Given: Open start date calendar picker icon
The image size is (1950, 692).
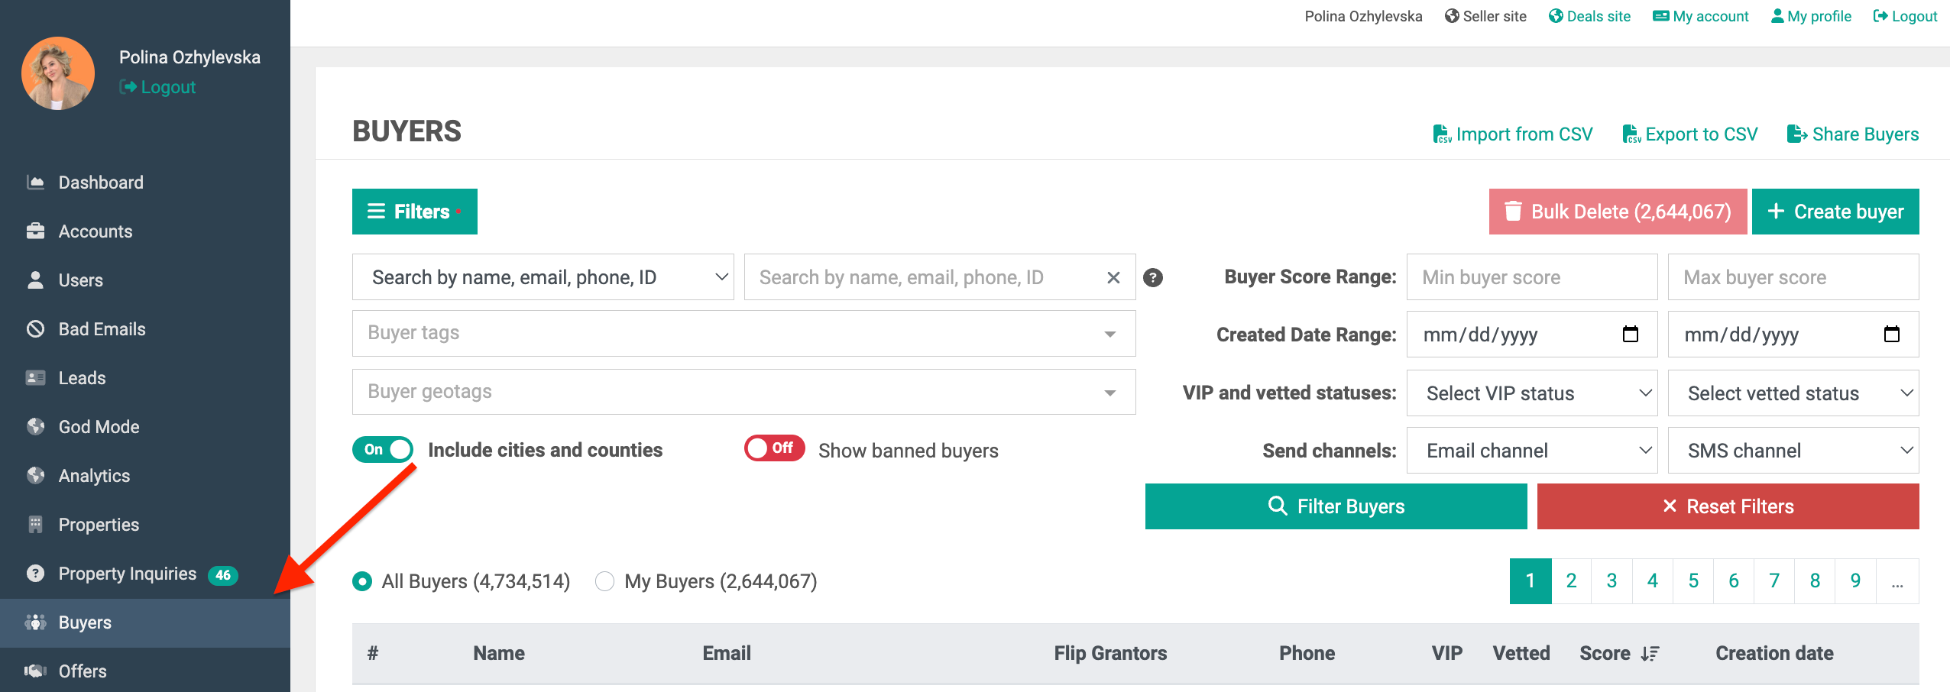Looking at the screenshot, I should 1630,334.
